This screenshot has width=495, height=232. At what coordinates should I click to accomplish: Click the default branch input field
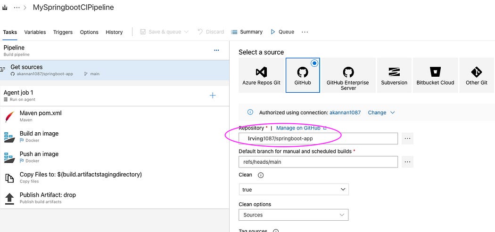[318, 162]
